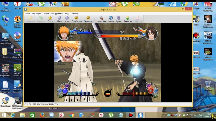The image size is (216, 121).
Task: Select the Панель управления desktop icon
Action: [5, 38]
